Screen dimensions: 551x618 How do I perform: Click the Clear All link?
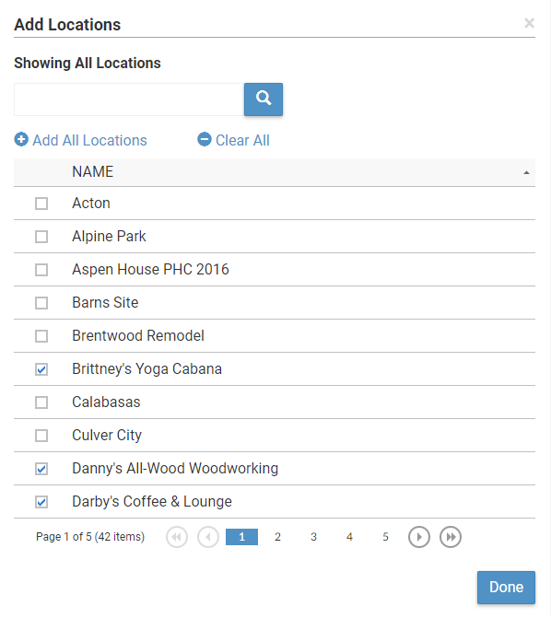point(242,140)
